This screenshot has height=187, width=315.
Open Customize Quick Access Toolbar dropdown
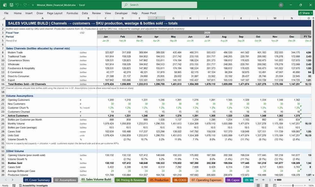click(x=33, y=5)
